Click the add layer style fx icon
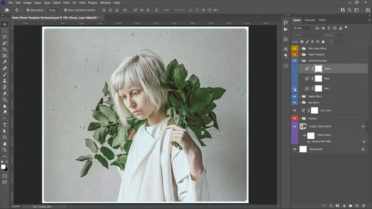 point(331,206)
